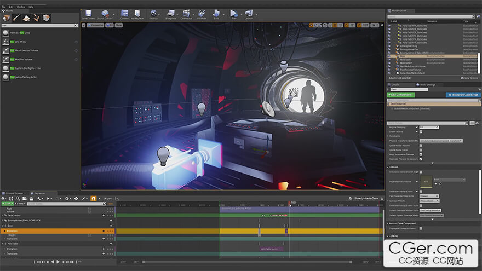Open Sequencer curve editor icon
482x271 pixels.
(x=117, y=199)
